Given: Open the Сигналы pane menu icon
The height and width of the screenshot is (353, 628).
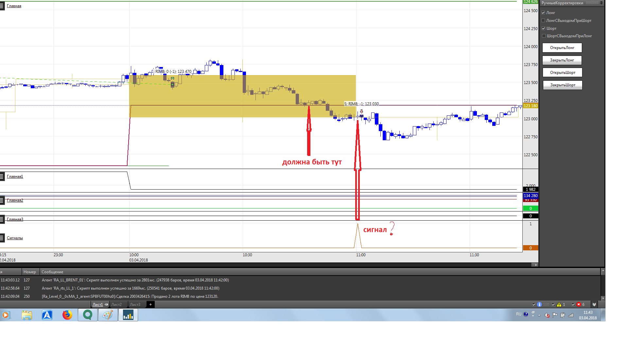Looking at the screenshot, I should tap(2, 238).
